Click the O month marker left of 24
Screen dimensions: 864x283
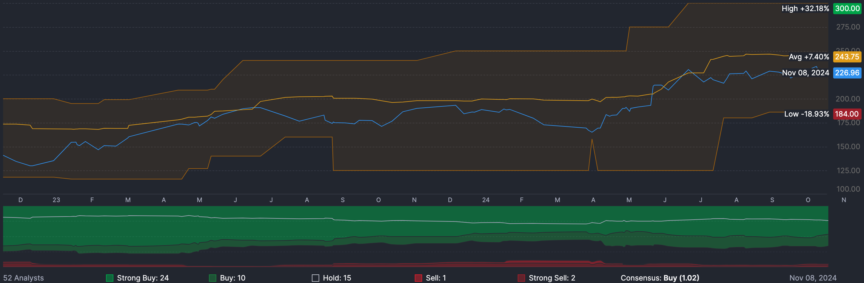[378, 200]
